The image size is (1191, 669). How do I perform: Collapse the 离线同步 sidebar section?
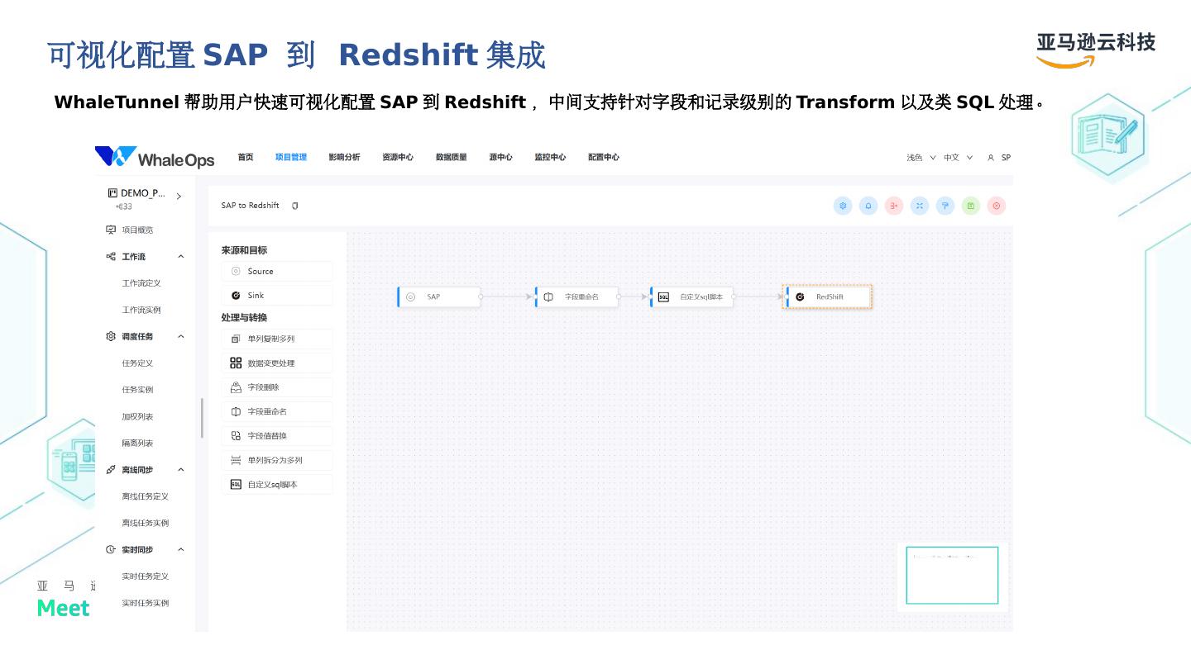(x=181, y=470)
